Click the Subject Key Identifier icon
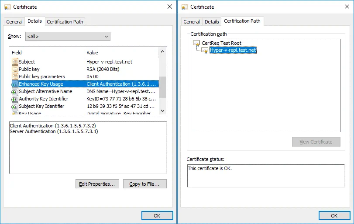Viewport: 354px width, 224px height. [15, 106]
